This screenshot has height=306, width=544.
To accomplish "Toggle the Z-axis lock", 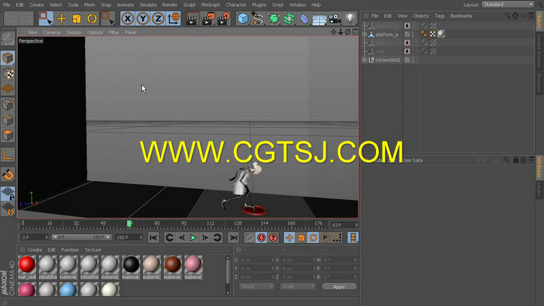I will point(158,18).
